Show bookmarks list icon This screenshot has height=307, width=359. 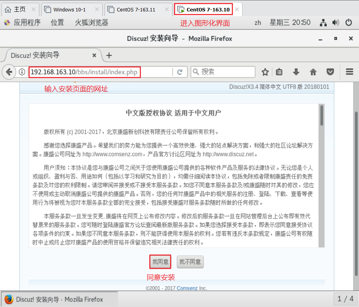click(279, 72)
